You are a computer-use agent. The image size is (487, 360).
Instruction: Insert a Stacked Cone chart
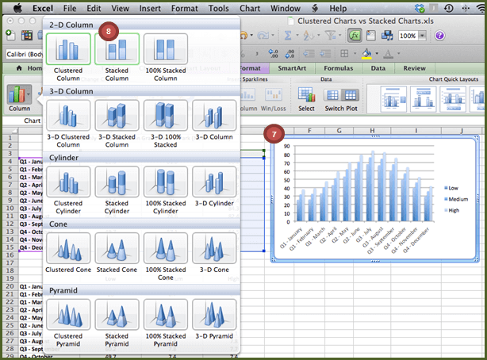click(x=117, y=248)
